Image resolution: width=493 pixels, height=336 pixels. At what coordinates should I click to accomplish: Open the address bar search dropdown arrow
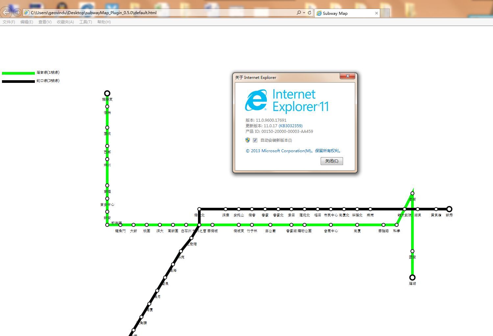[304, 13]
